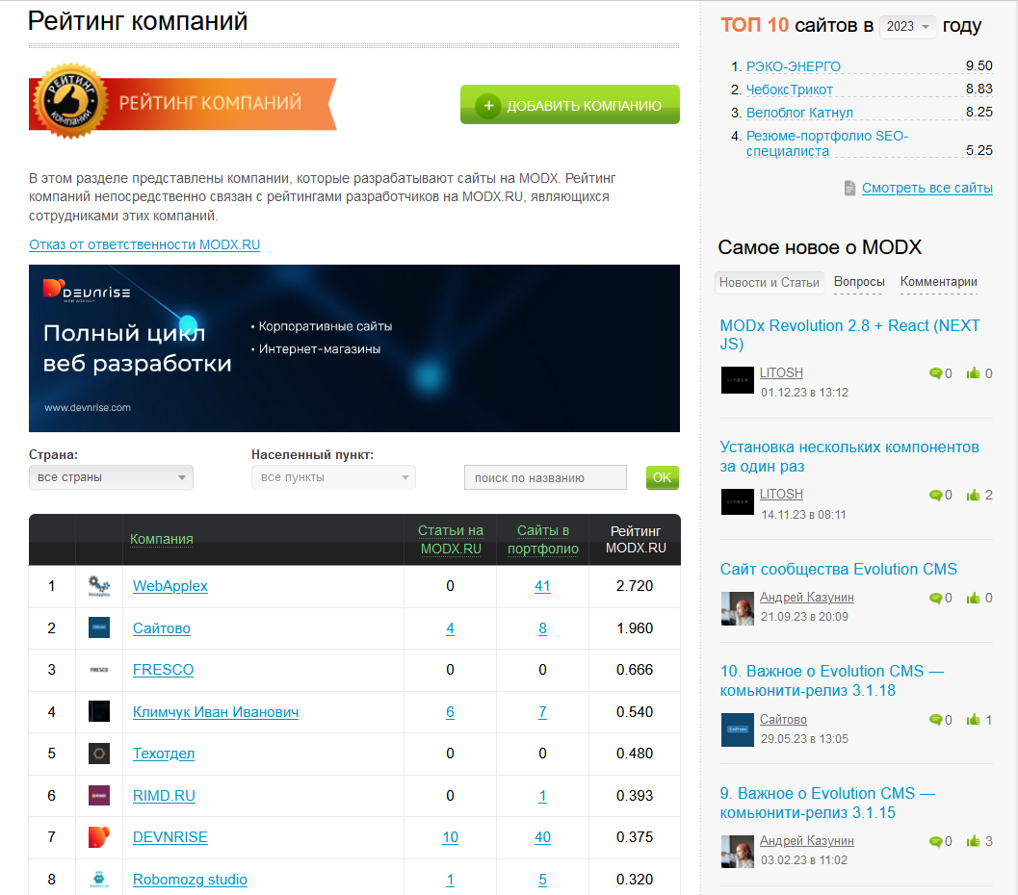Click the 'Рейтинг компаний' gold badge

pos(70,101)
